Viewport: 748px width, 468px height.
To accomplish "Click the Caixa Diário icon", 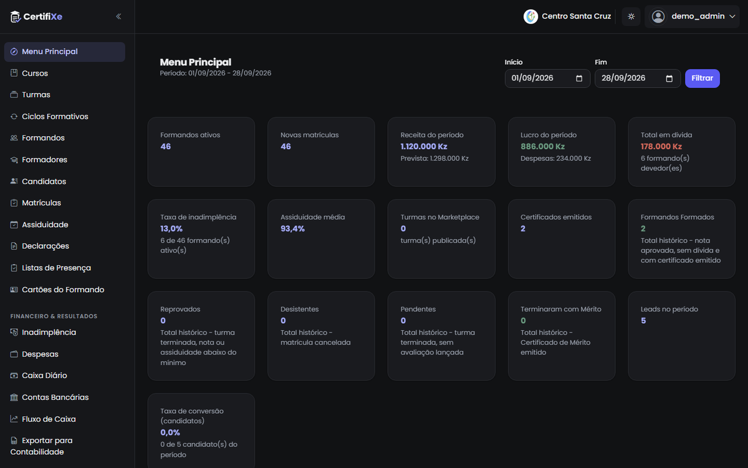I will [14, 376].
